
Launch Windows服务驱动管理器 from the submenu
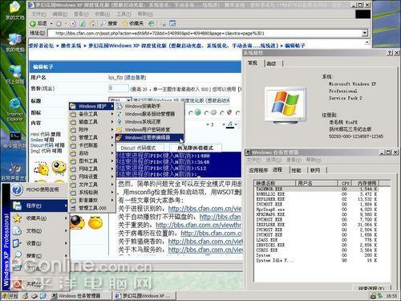[x=150, y=114]
